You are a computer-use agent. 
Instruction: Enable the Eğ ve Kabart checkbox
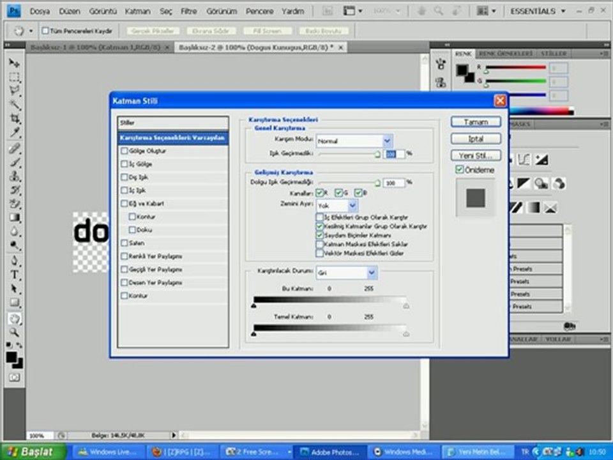pyautogui.click(x=125, y=203)
